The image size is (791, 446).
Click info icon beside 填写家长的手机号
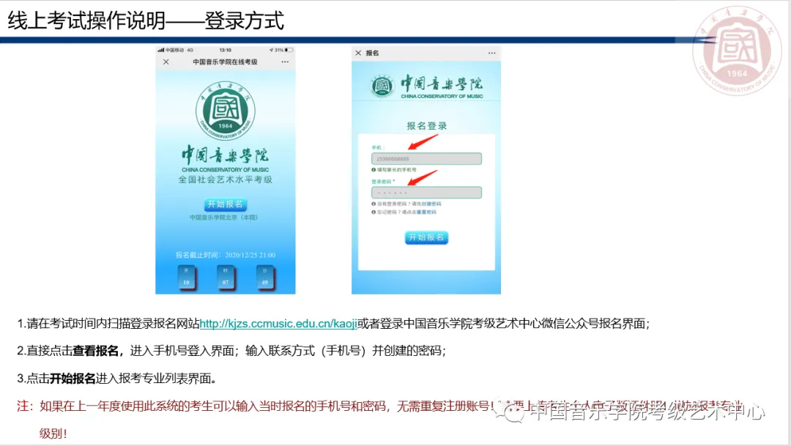click(x=374, y=170)
